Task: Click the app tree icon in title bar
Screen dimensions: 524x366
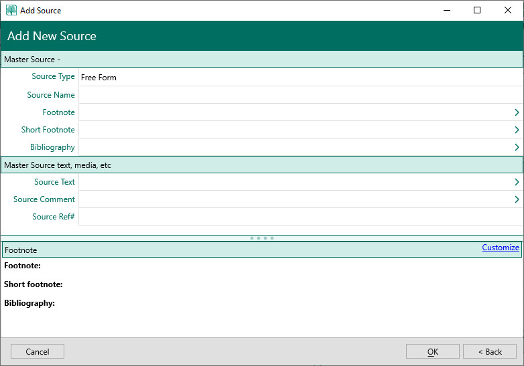Action: 11,10
